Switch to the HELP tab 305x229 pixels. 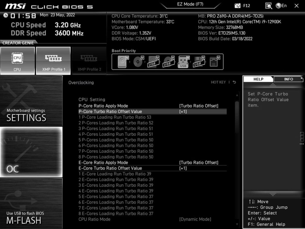point(258,79)
